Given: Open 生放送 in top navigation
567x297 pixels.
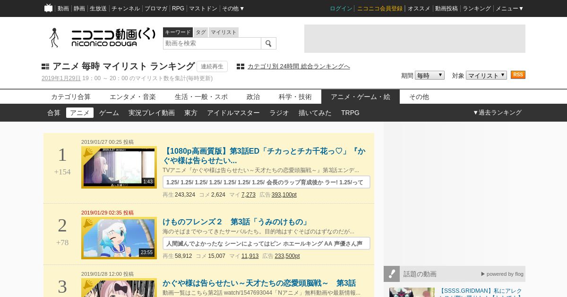Looking at the screenshot, I should pyautogui.click(x=98, y=8).
